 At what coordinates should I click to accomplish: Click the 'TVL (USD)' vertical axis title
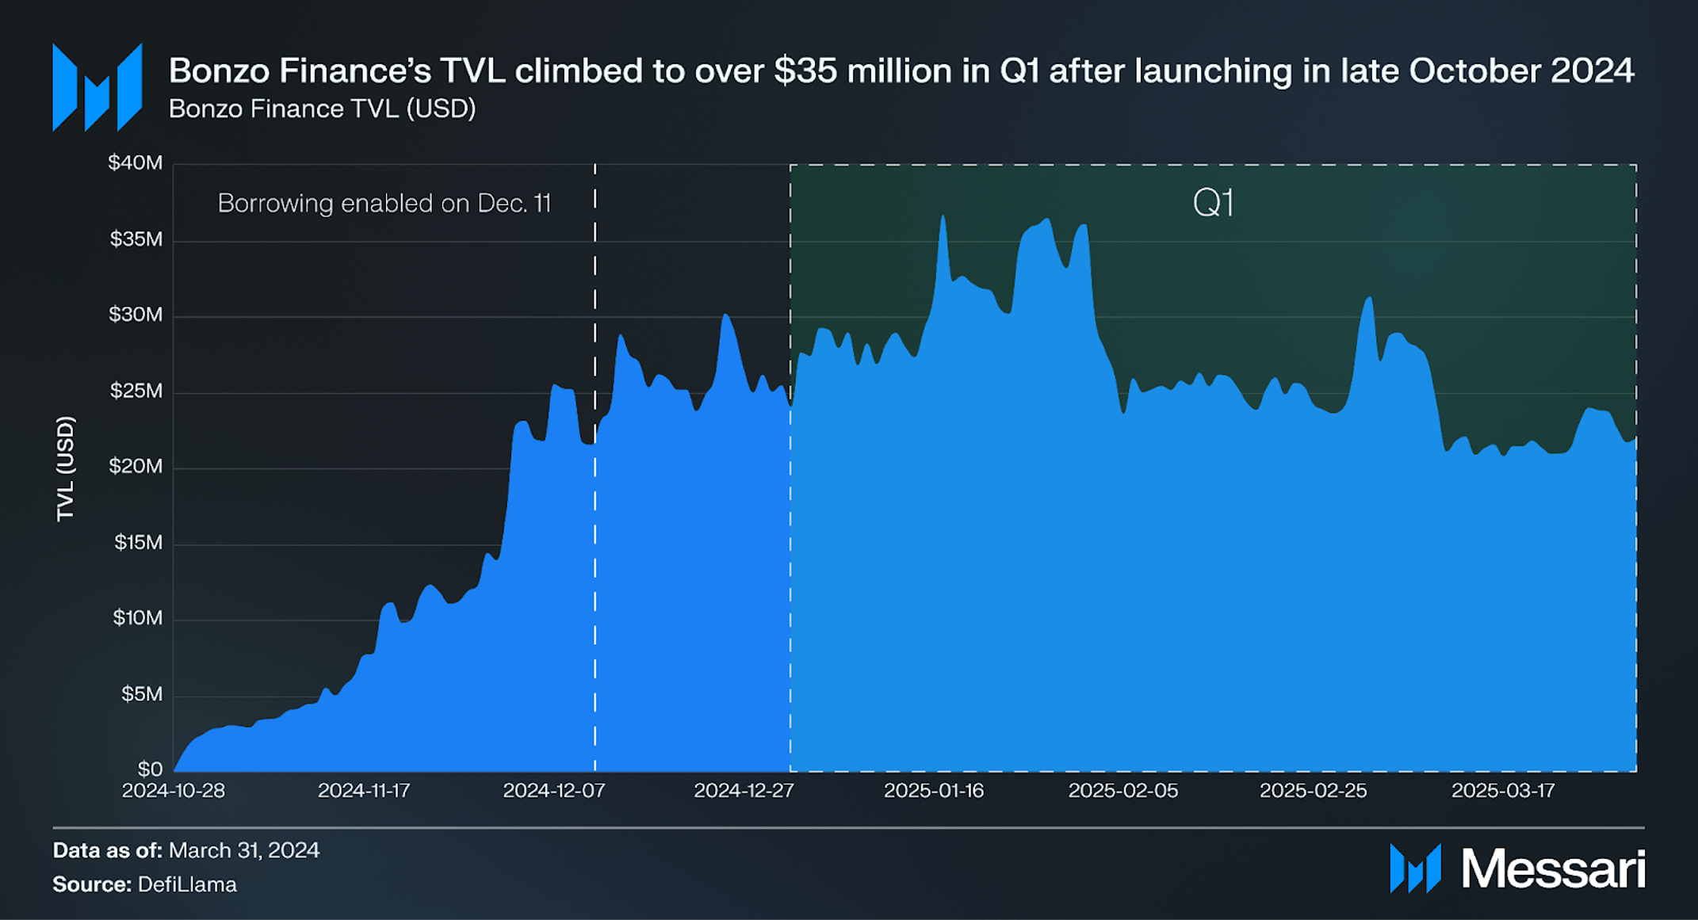(x=65, y=468)
